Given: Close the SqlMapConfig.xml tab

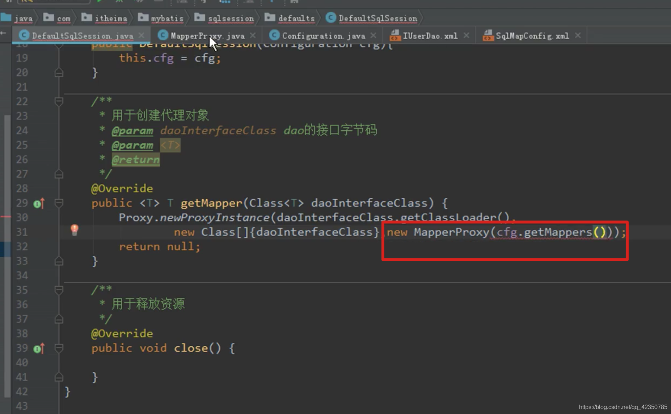Looking at the screenshot, I should pos(578,35).
